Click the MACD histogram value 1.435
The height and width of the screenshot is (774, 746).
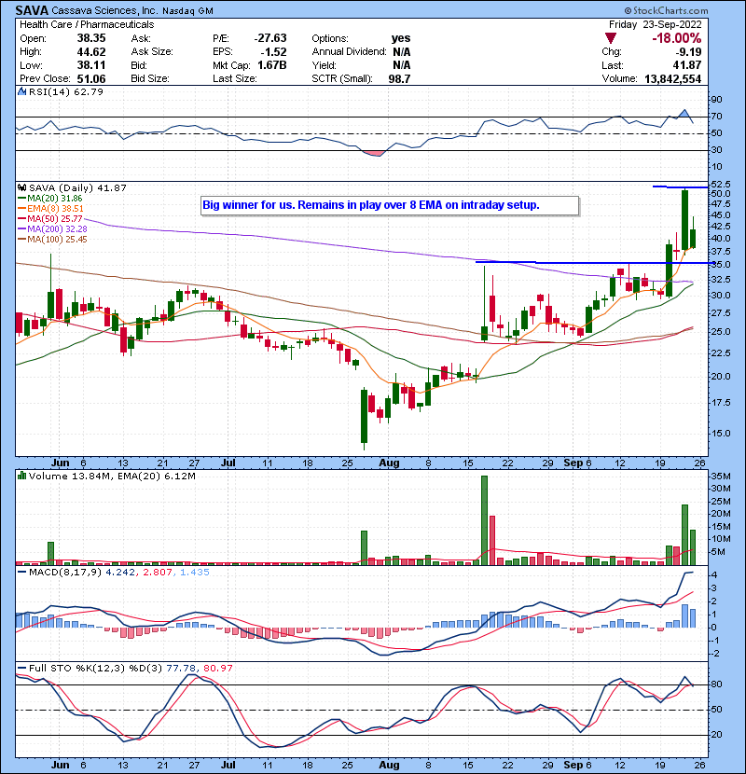tap(195, 573)
